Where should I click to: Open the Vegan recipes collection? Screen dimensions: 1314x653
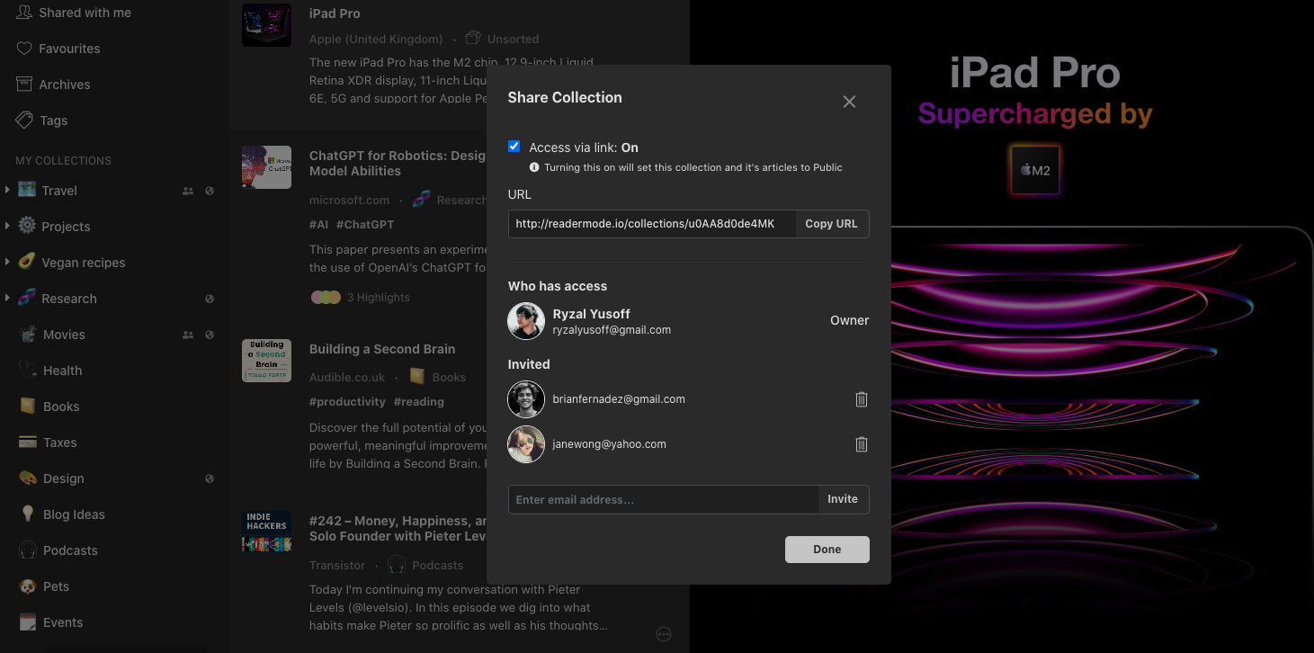click(83, 263)
